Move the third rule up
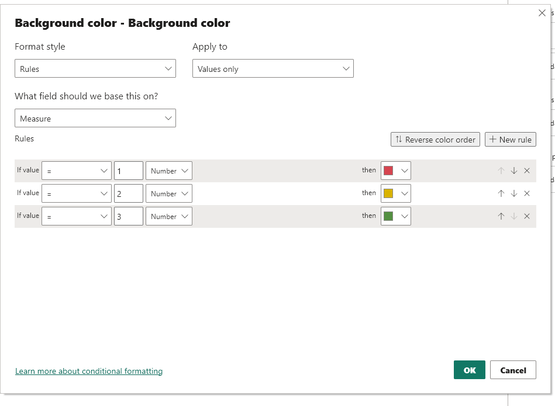 (501, 216)
